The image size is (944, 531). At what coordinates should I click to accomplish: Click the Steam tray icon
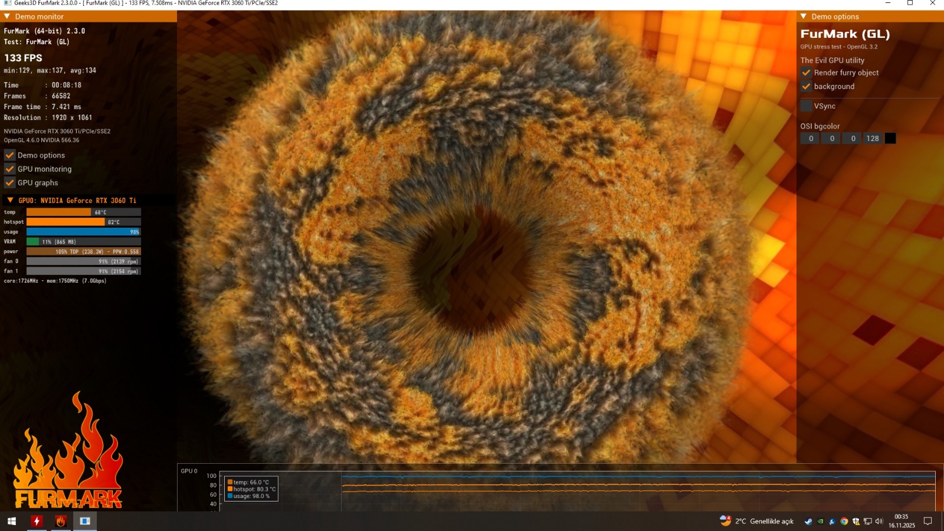click(808, 522)
